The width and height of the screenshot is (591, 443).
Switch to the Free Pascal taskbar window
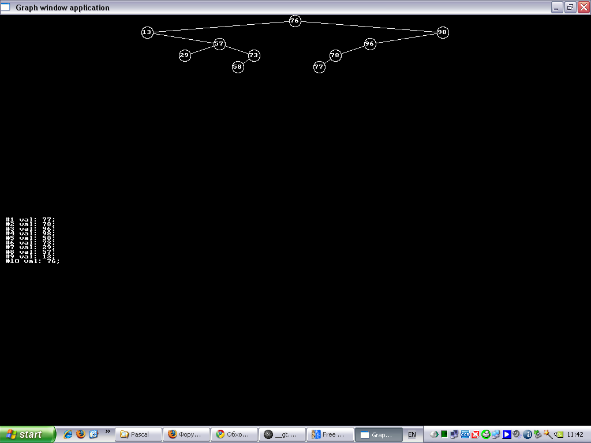coord(329,434)
